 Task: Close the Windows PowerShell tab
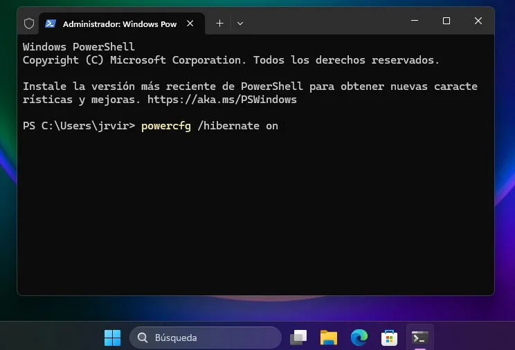[190, 24]
